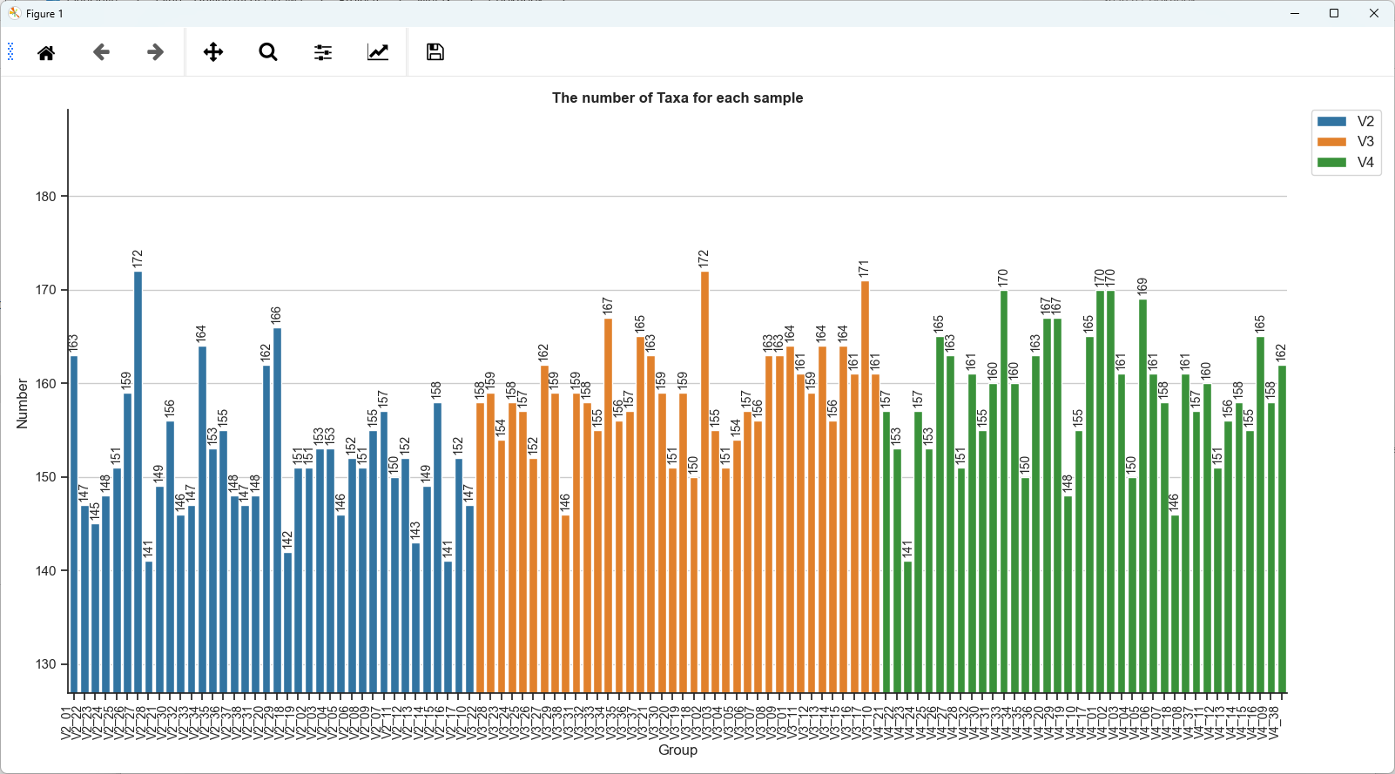Click the blue bar labeled 142

287,623
